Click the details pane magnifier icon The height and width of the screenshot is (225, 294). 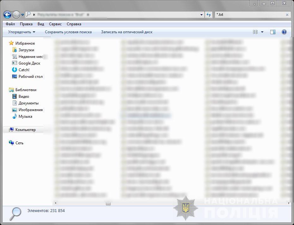(x=15, y=214)
